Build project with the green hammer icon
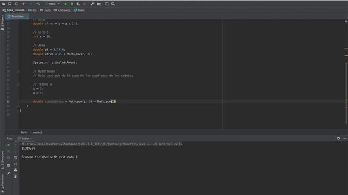The image size is (348, 195). (x=38, y=4)
